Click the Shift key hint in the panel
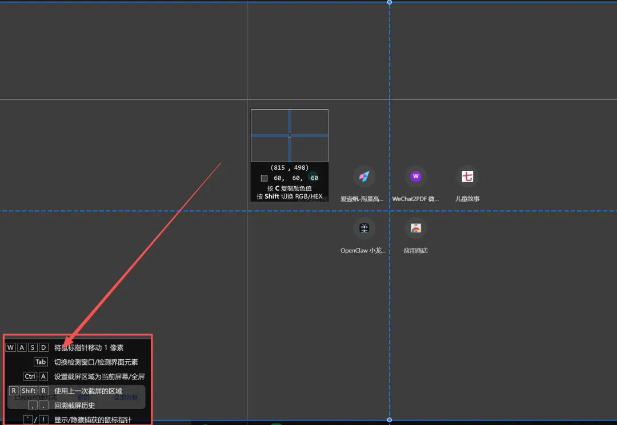Image resolution: width=617 pixels, height=425 pixels. [29, 391]
